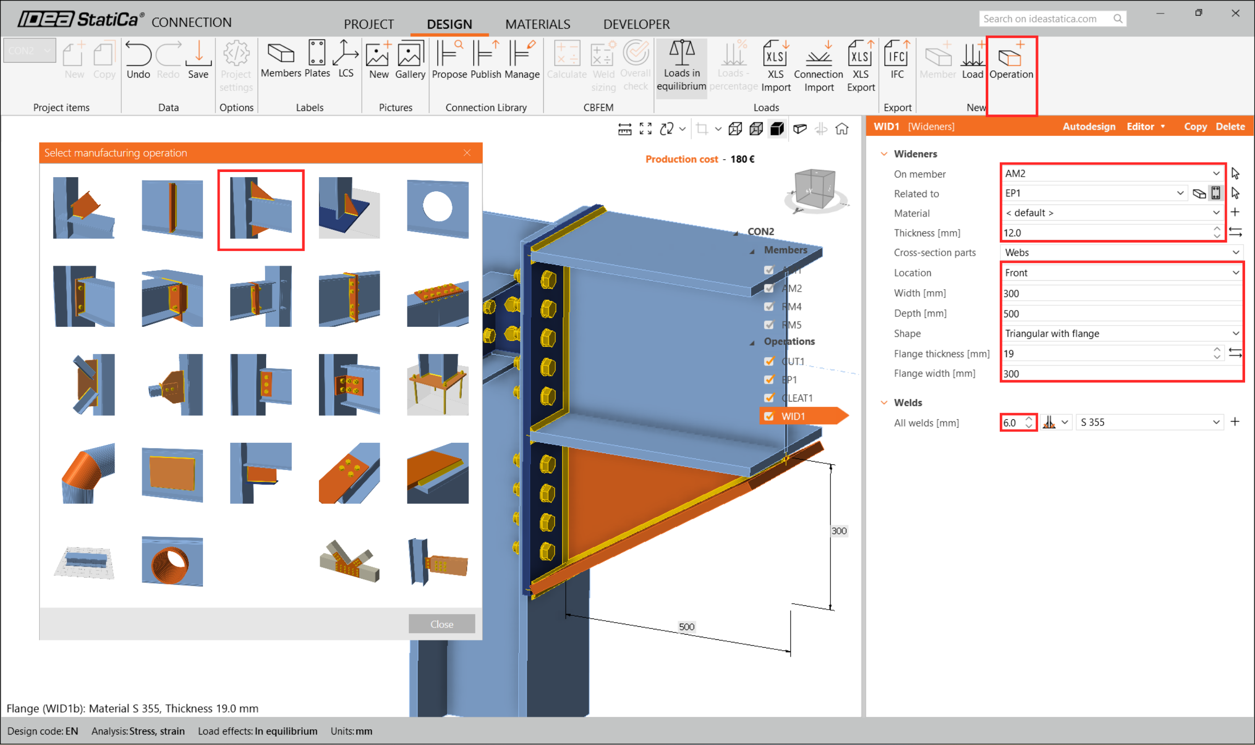Click the Autodesign button
Image resolution: width=1255 pixels, height=745 pixels.
pos(1089,127)
